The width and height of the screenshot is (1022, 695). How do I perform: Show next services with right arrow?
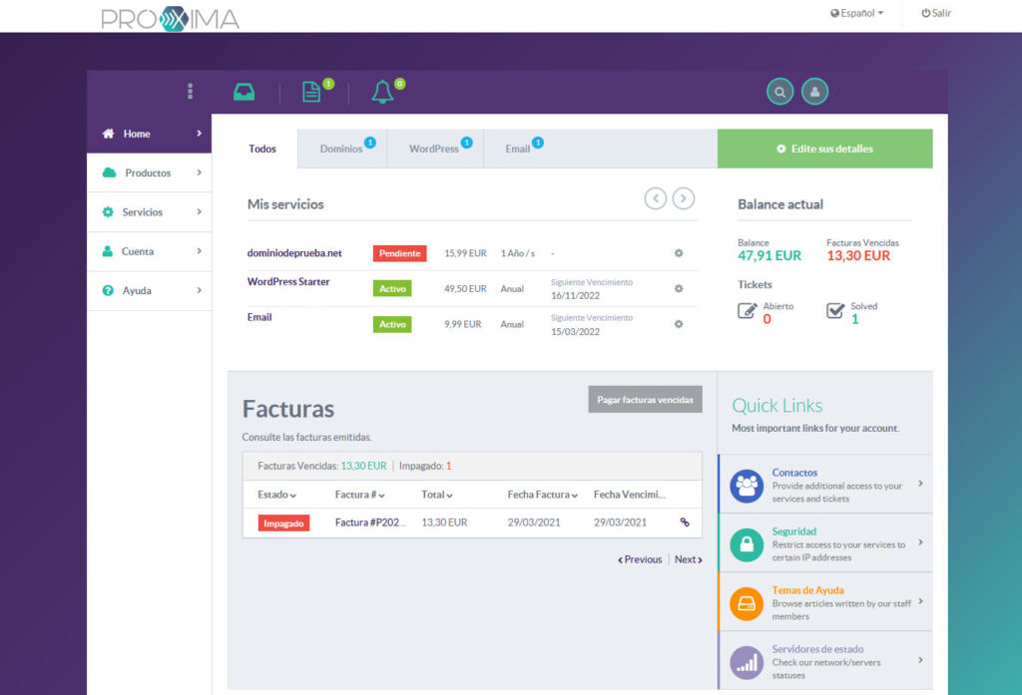coord(684,198)
